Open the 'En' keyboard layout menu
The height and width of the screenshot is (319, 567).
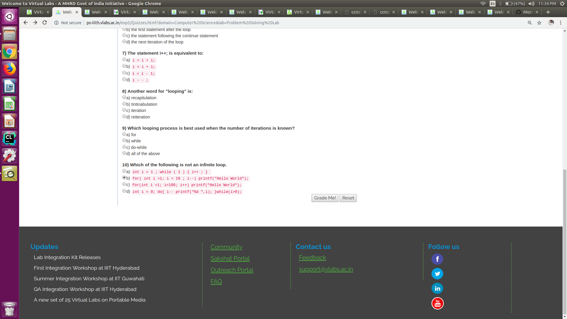point(493,4)
